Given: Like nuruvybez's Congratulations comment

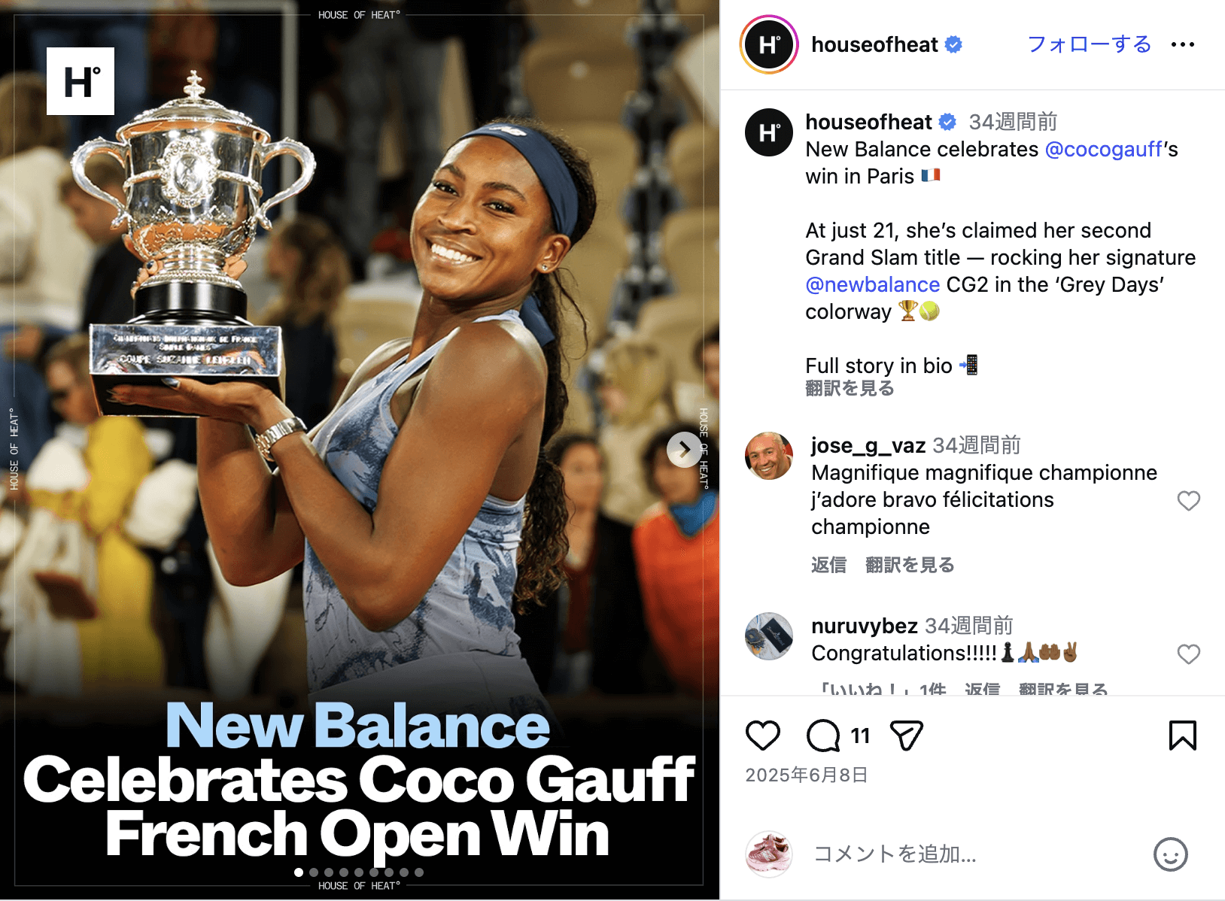Looking at the screenshot, I should [x=1189, y=654].
